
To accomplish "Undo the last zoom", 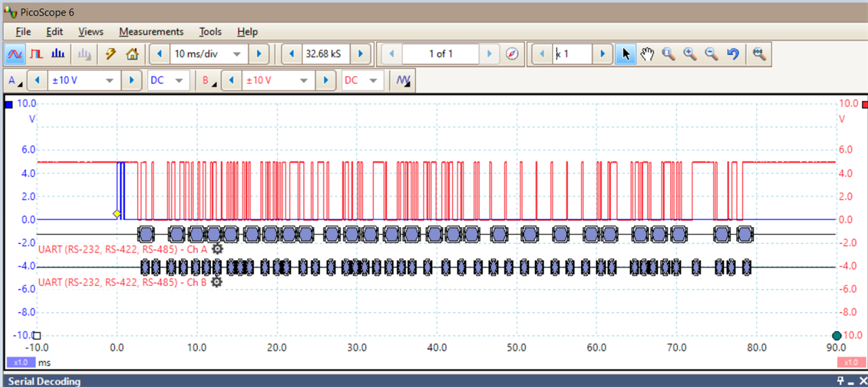I will point(732,54).
